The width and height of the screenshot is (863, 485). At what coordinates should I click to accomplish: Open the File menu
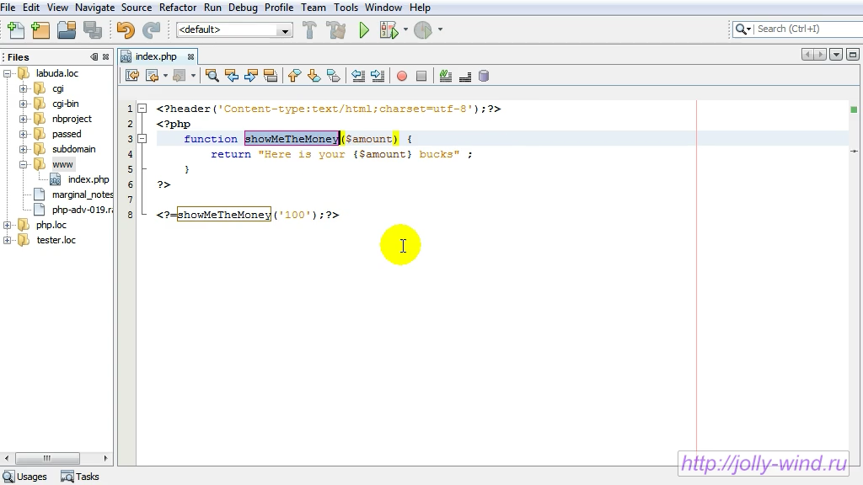click(x=8, y=8)
